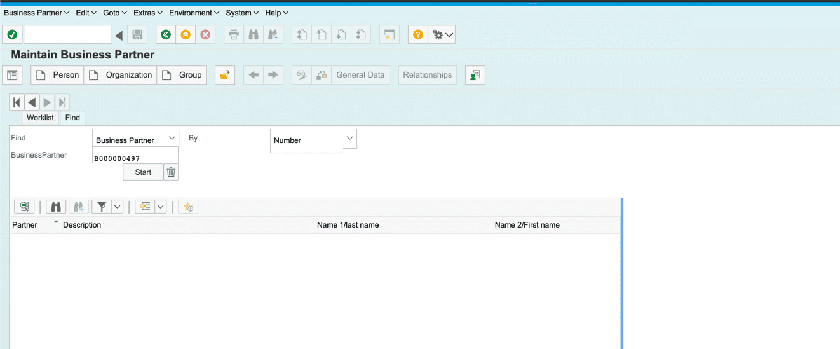Open the Edit menu
This screenshot has height=349, width=840.
pos(86,13)
